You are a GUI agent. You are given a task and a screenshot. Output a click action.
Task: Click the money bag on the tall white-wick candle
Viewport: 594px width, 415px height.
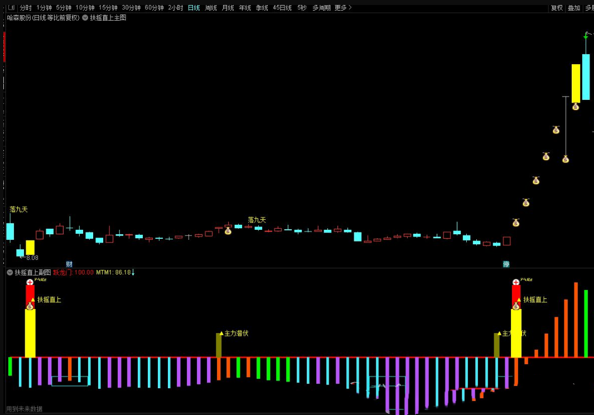(x=565, y=159)
